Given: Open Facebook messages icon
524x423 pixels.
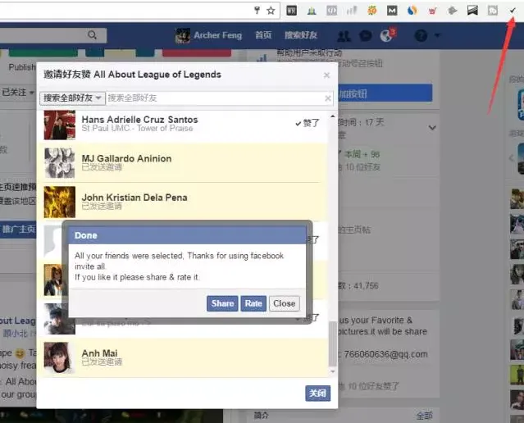Looking at the screenshot, I should point(365,35).
